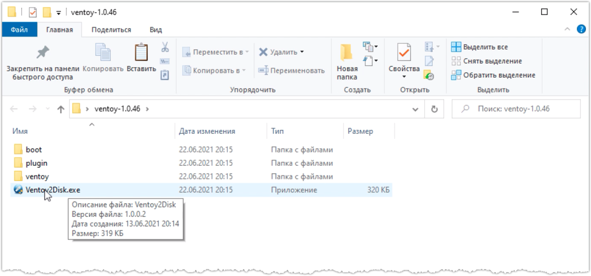Image resolution: width=591 pixels, height=276 pixels.
Task: Go up one folder level arrow
Action: click(x=61, y=109)
